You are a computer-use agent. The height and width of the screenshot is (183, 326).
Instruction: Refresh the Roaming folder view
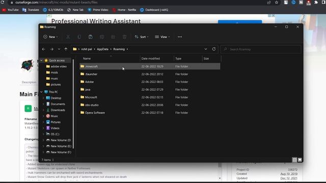pyautogui.click(x=214, y=49)
